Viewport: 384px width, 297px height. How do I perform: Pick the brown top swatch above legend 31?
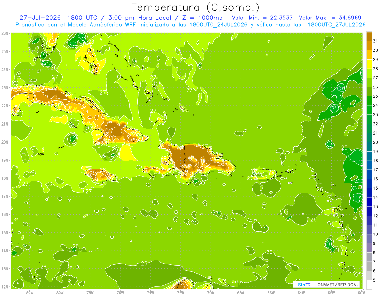click(x=369, y=36)
